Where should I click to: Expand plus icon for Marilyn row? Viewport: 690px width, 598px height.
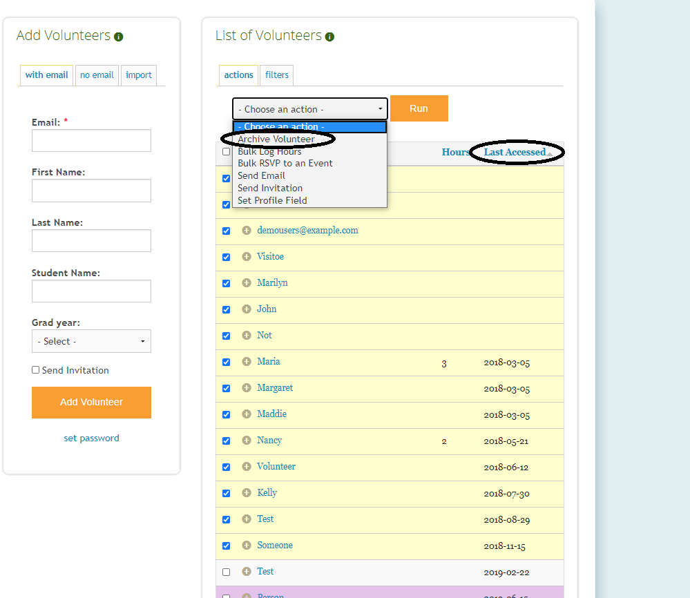coord(247,283)
